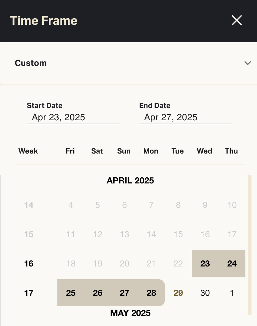The height and width of the screenshot is (326, 257).
Task: Click the APRIL 2025 month heading
Action: coord(130,180)
